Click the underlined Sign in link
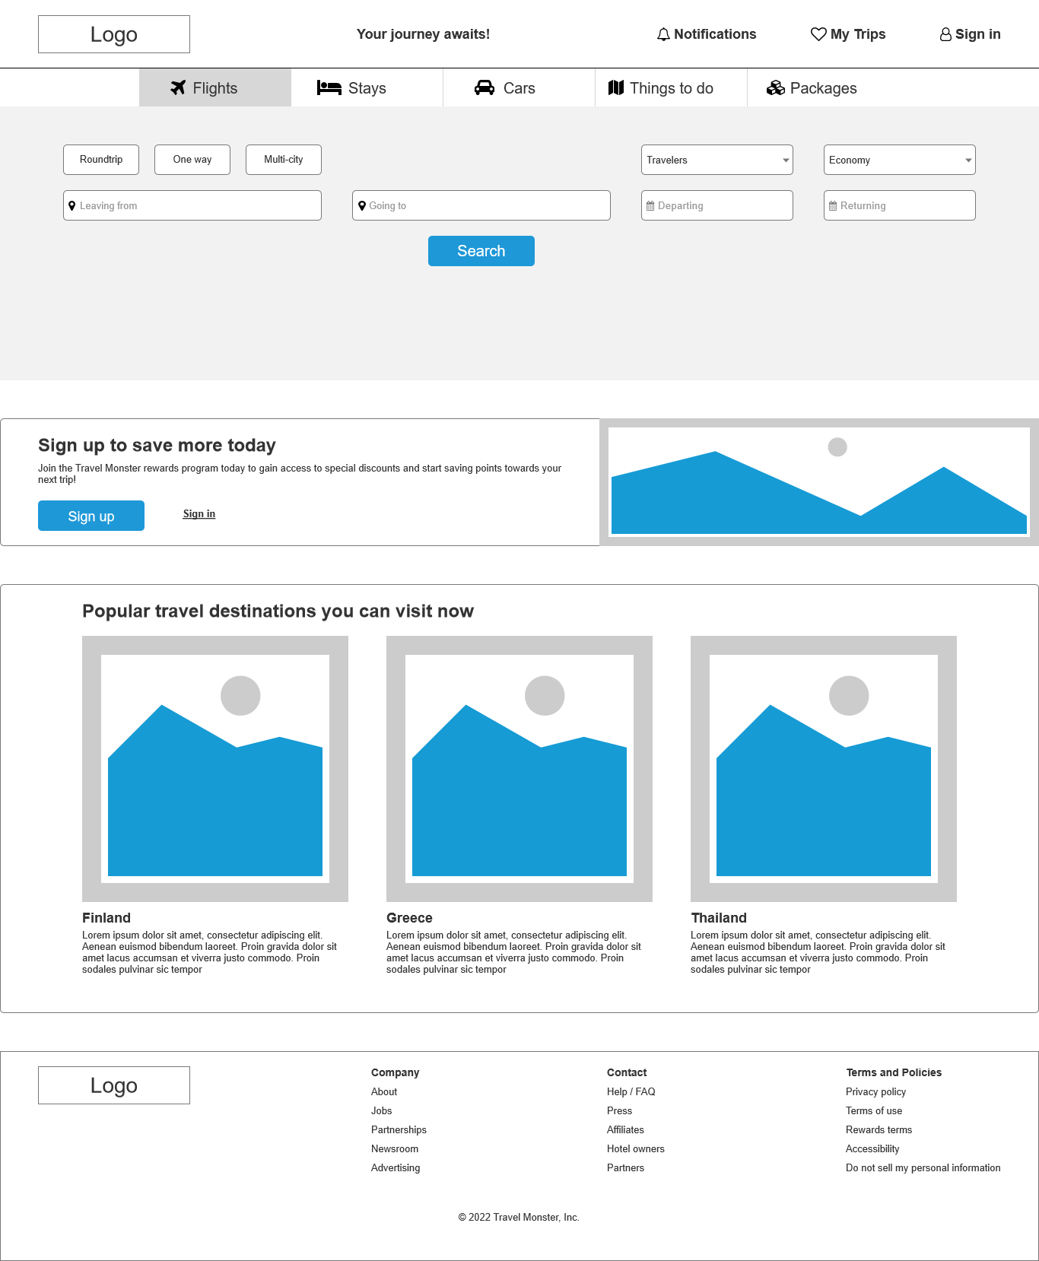Viewport: 1039px width, 1261px height. 199,514
